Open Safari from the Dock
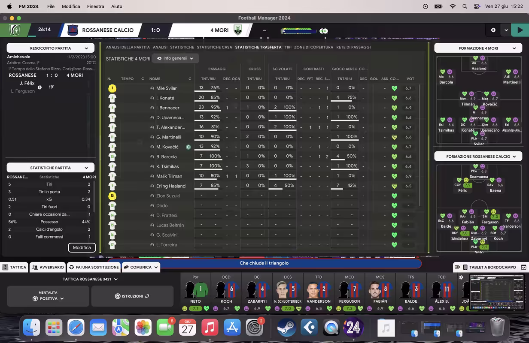 [76, 328]
